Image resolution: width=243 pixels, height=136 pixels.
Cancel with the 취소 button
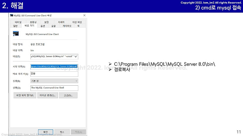point(62,132)
